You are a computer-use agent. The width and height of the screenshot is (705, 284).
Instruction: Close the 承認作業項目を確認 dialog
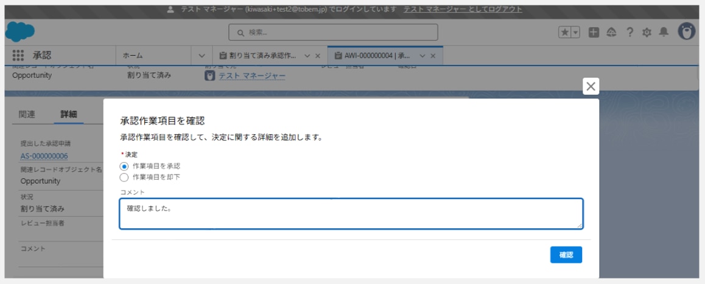pos(591,86)
